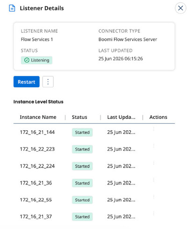Select instance name 172_16_21_144

[x=37, y=132]
